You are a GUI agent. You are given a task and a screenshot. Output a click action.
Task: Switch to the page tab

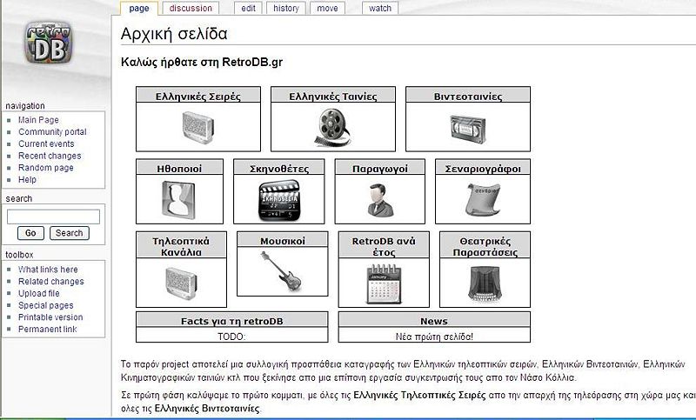[139, 9]
